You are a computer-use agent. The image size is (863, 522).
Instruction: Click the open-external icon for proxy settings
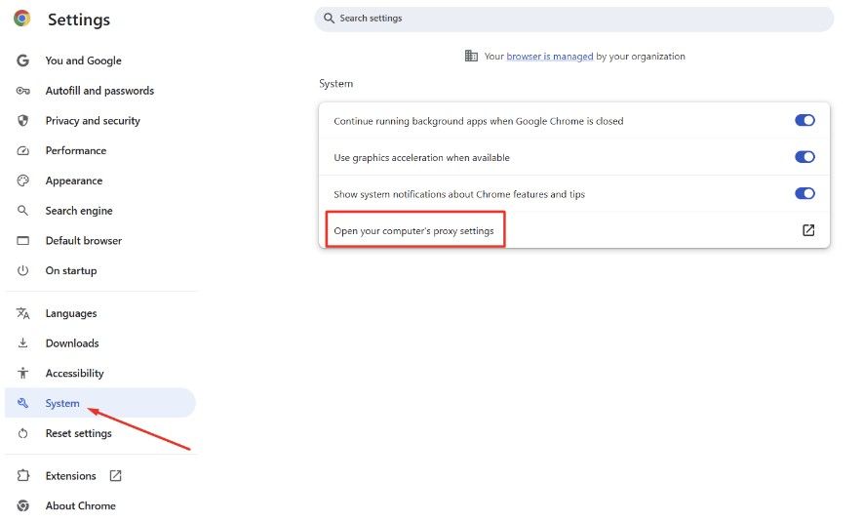click(x=808, y=230)
